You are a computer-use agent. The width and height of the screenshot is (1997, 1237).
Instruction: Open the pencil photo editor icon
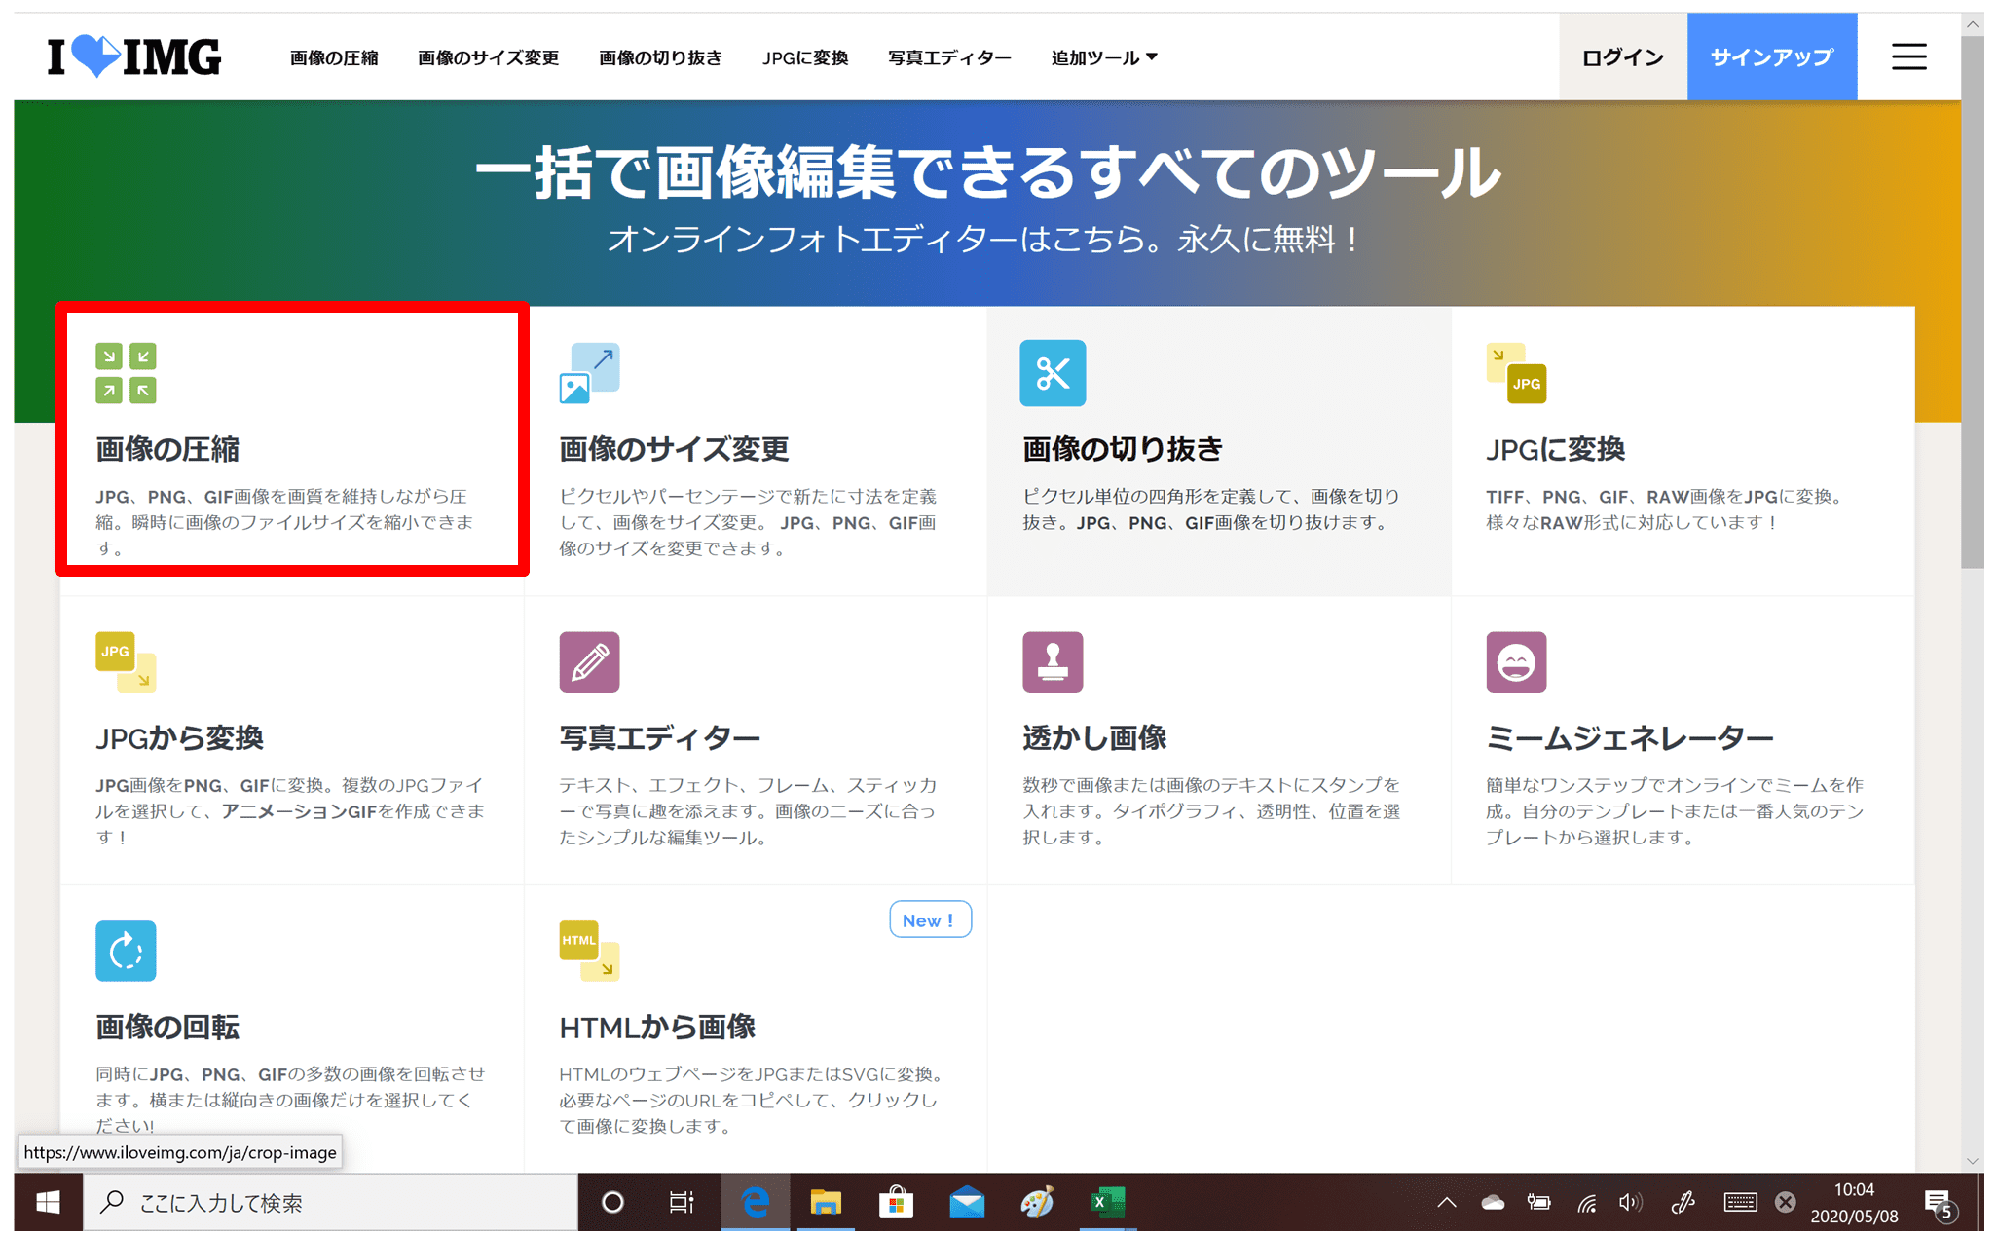pyautogui.click(x=589, y=662)
